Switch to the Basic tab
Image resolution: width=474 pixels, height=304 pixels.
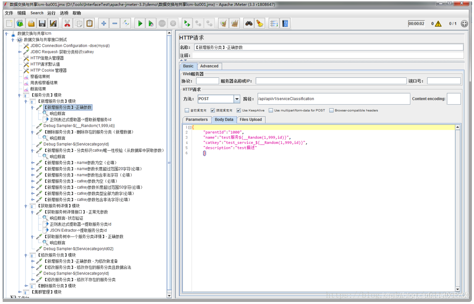point(188,66)
